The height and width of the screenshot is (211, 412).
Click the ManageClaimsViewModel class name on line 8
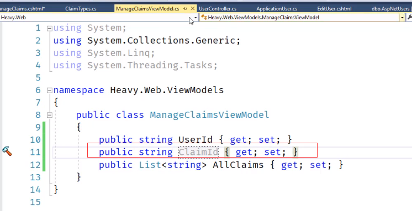click(x=209, y=115)
